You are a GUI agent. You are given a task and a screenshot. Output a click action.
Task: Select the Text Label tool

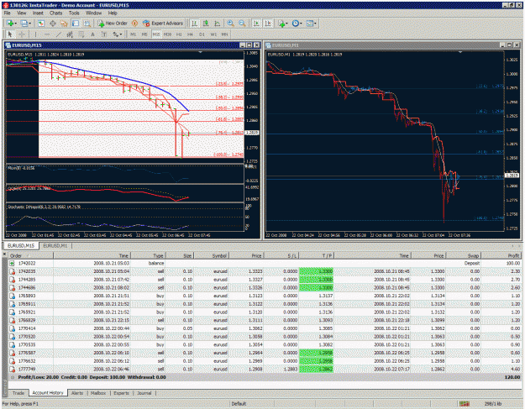point(104,34)
